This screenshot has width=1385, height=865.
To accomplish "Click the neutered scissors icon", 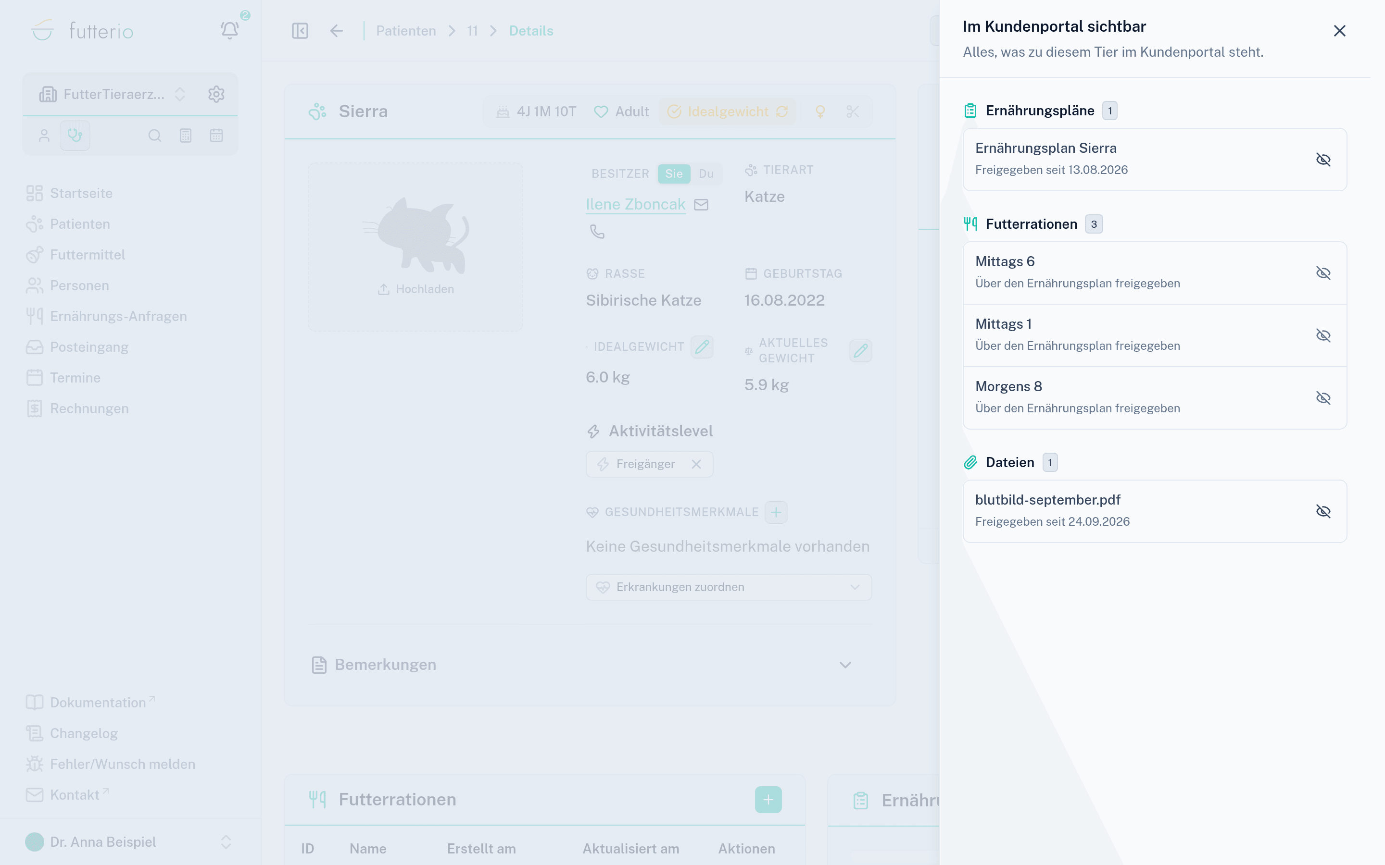I will click(852, 111).
